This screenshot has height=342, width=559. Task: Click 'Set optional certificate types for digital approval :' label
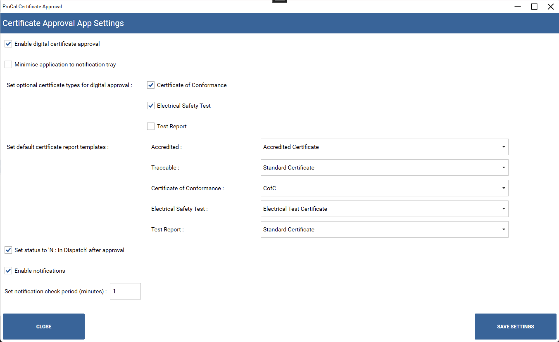pyautogui.click(x=69, y=85)
